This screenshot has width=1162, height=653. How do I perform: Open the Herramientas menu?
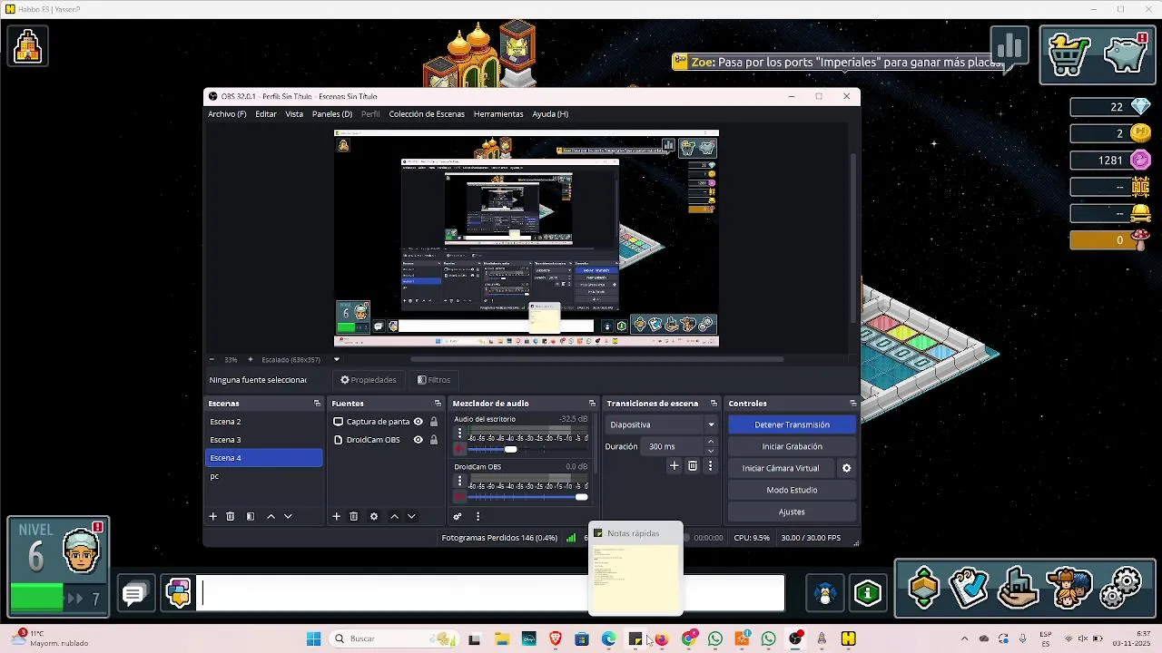point(498,114)
